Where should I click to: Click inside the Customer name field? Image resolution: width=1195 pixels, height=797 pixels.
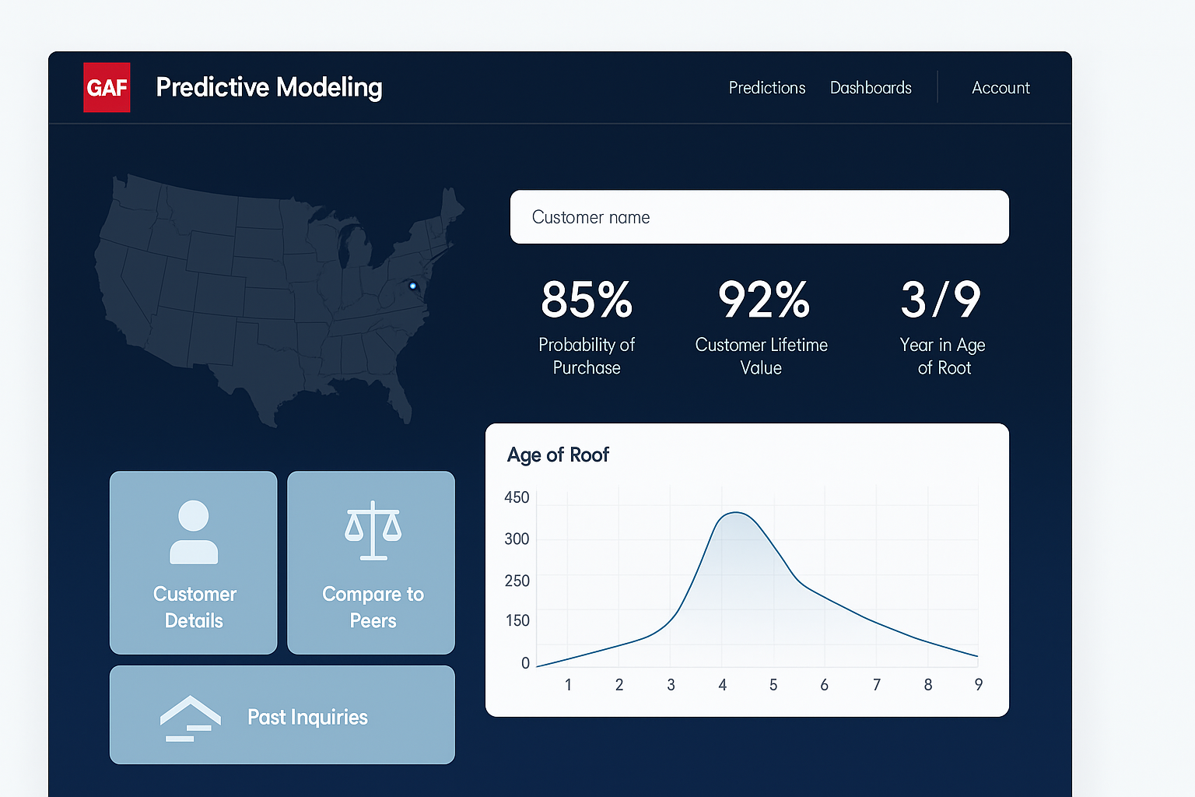click(759, 216)
